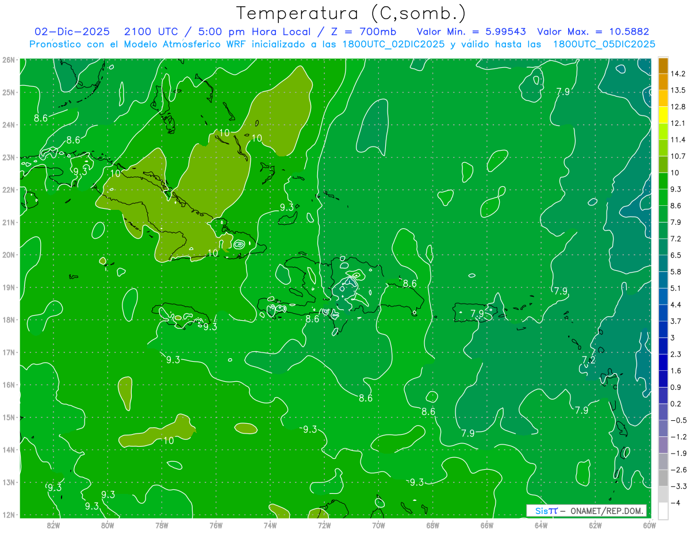Click the colorbar label "3.7"
The image size is (690, 533).
[676, 321]
